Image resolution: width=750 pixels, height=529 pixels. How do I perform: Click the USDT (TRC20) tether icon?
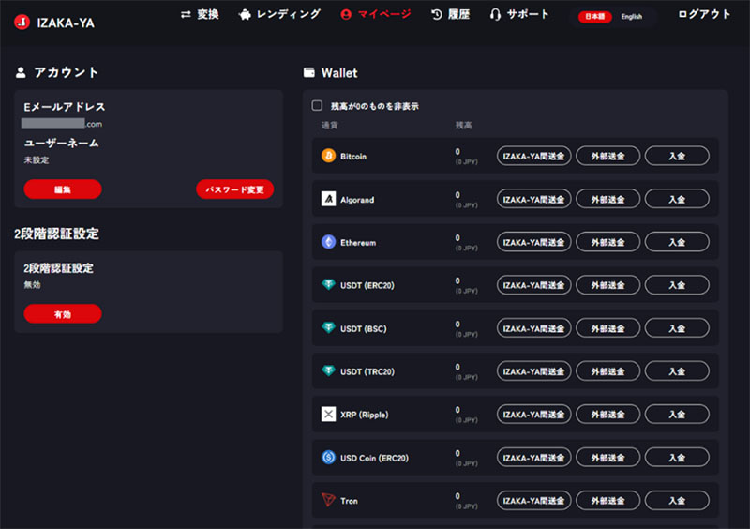(329, 371)
